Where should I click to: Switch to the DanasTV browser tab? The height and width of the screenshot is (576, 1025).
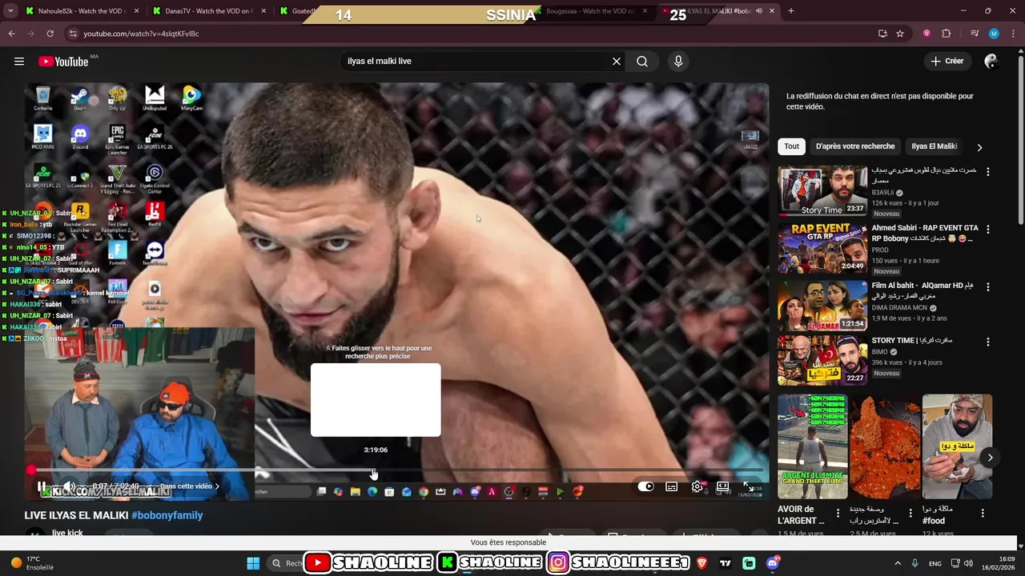pyautogui.click(x=210, y=11)
